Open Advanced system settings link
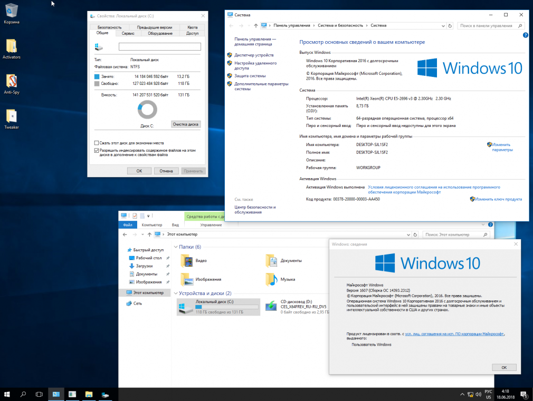 [x=261, y=86]
